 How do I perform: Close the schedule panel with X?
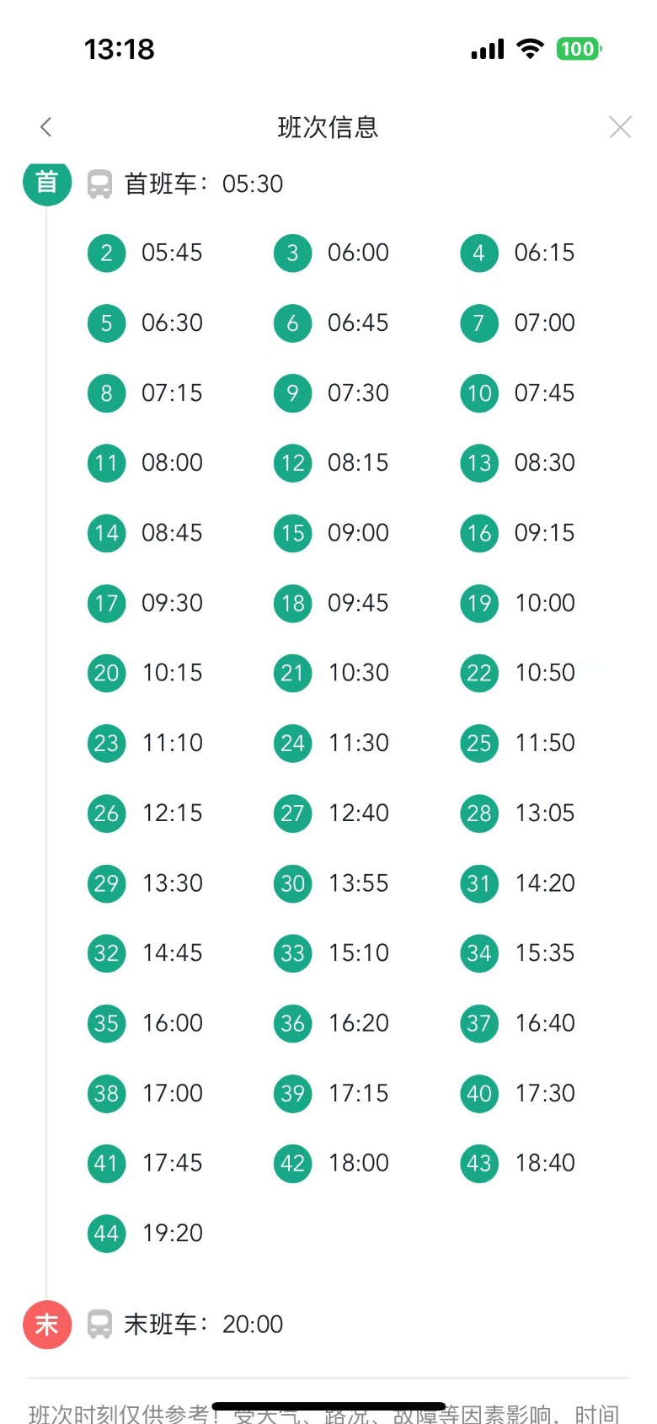pos(620,127)
